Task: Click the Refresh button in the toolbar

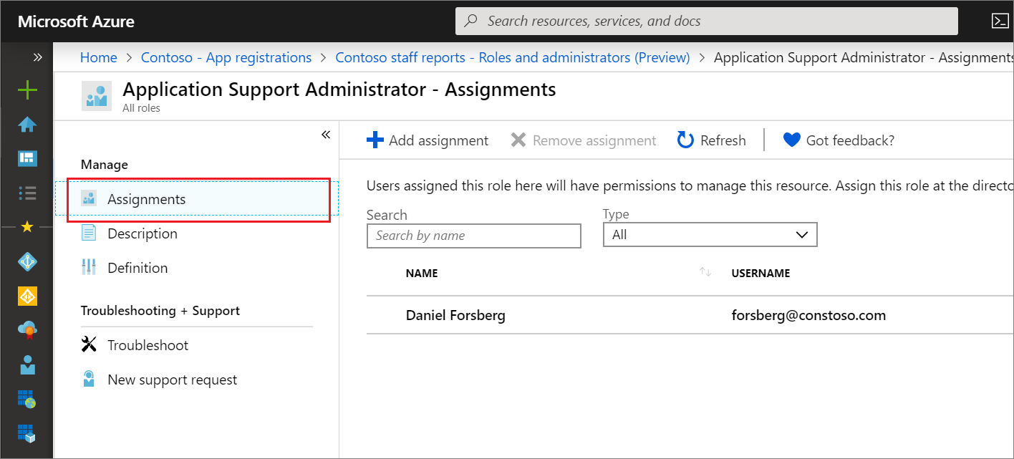Action: pos(712,140)
